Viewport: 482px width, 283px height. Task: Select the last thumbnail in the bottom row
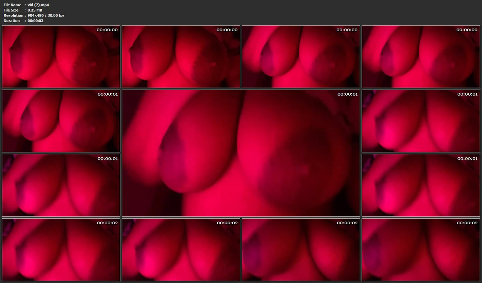[x=421, y=250]
